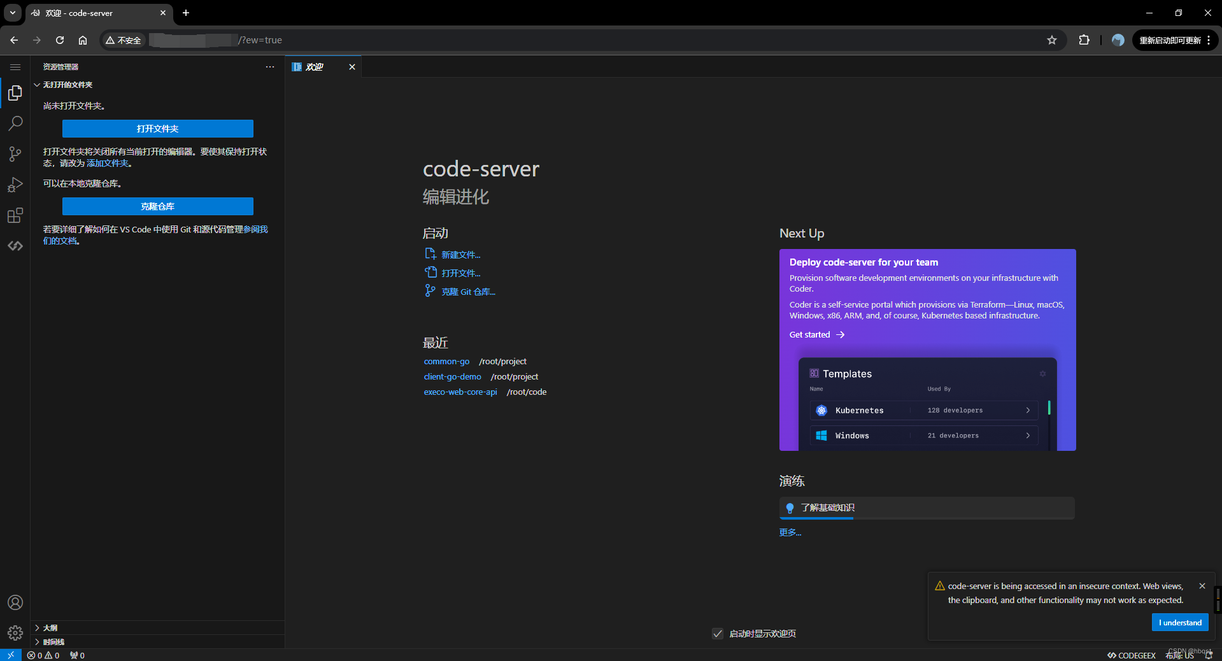The image size is (1222, 661).
Task: Open the browser profile avatar
Action: 1118,40
